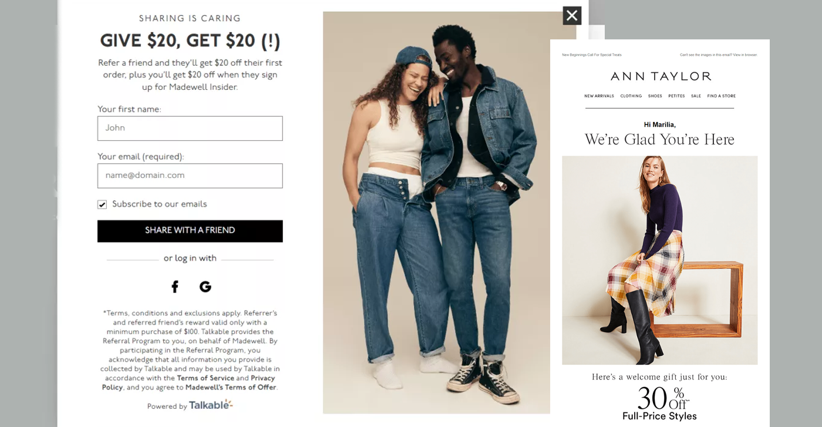822x427 pixels.
Task: Go to the Sale section
Action: coord(696,96)
